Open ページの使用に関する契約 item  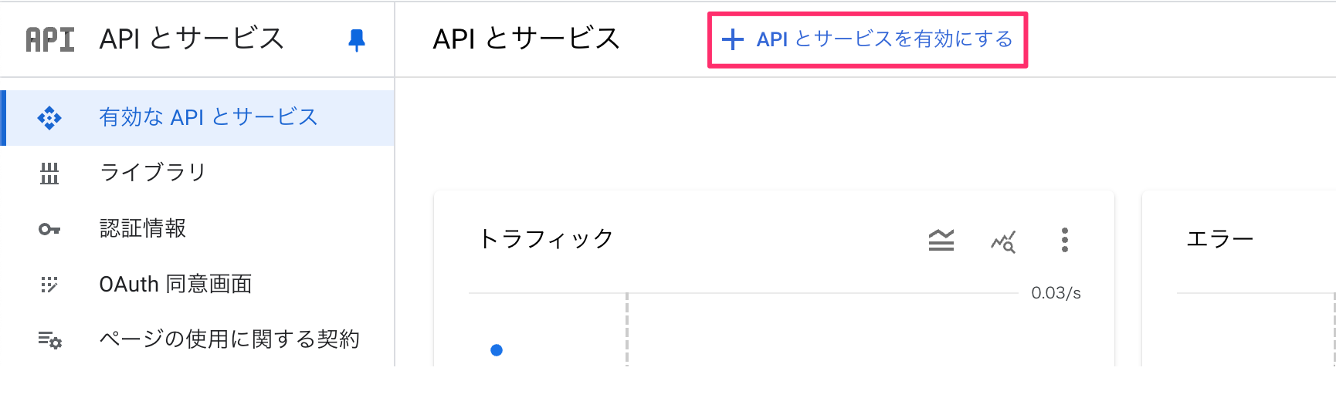[x=198, y=339]
